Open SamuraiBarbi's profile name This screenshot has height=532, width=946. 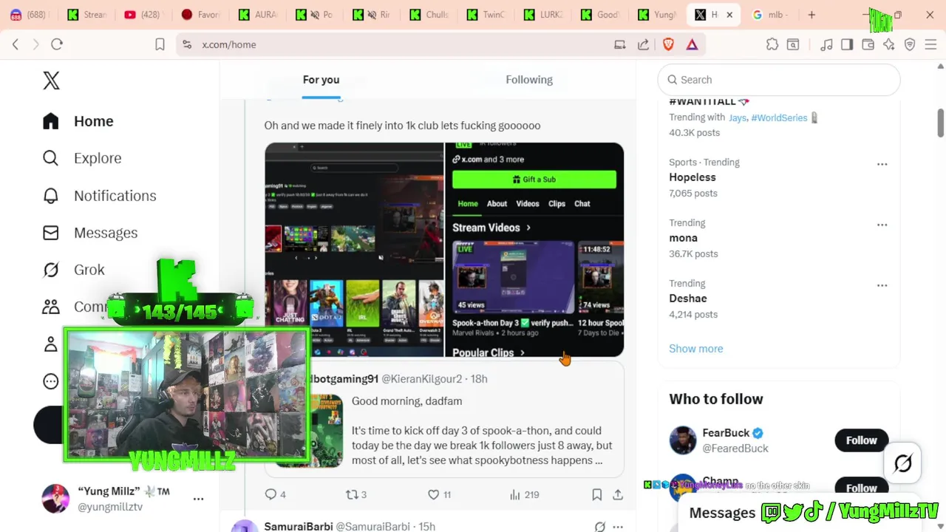coord(299,526)
